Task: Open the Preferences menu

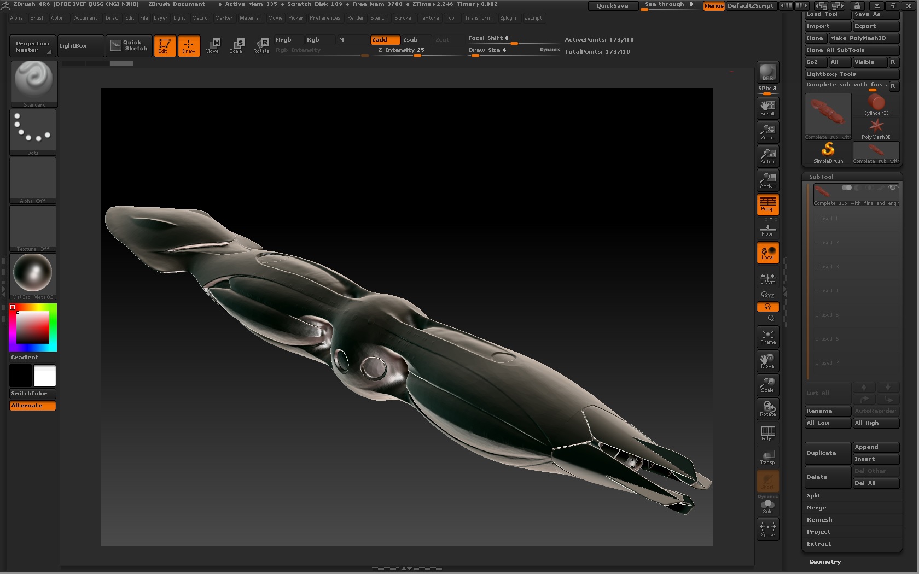Action: click(325, 17)
